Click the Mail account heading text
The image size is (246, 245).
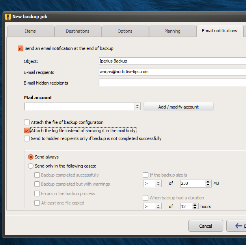38,98
